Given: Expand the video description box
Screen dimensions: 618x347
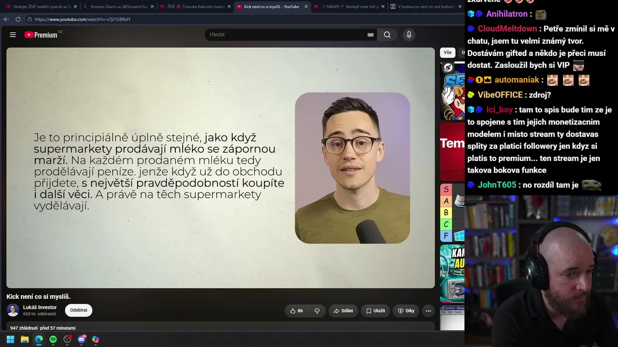Looking at the screenshot, I should coord(221,326).
